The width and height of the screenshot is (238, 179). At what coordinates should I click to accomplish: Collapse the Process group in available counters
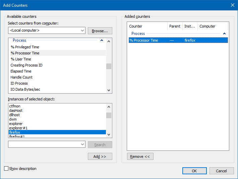[x=102, y=41]
